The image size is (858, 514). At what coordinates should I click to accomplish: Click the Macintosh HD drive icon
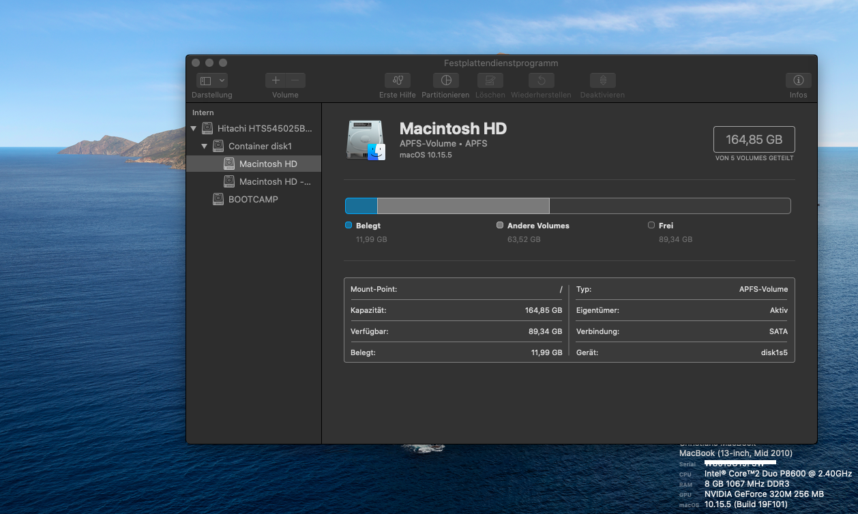point(366,140)
